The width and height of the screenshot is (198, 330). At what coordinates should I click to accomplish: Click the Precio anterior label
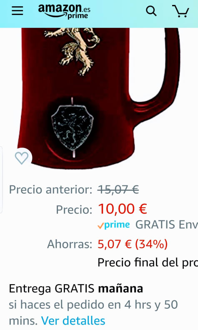(x=50, y=190)
